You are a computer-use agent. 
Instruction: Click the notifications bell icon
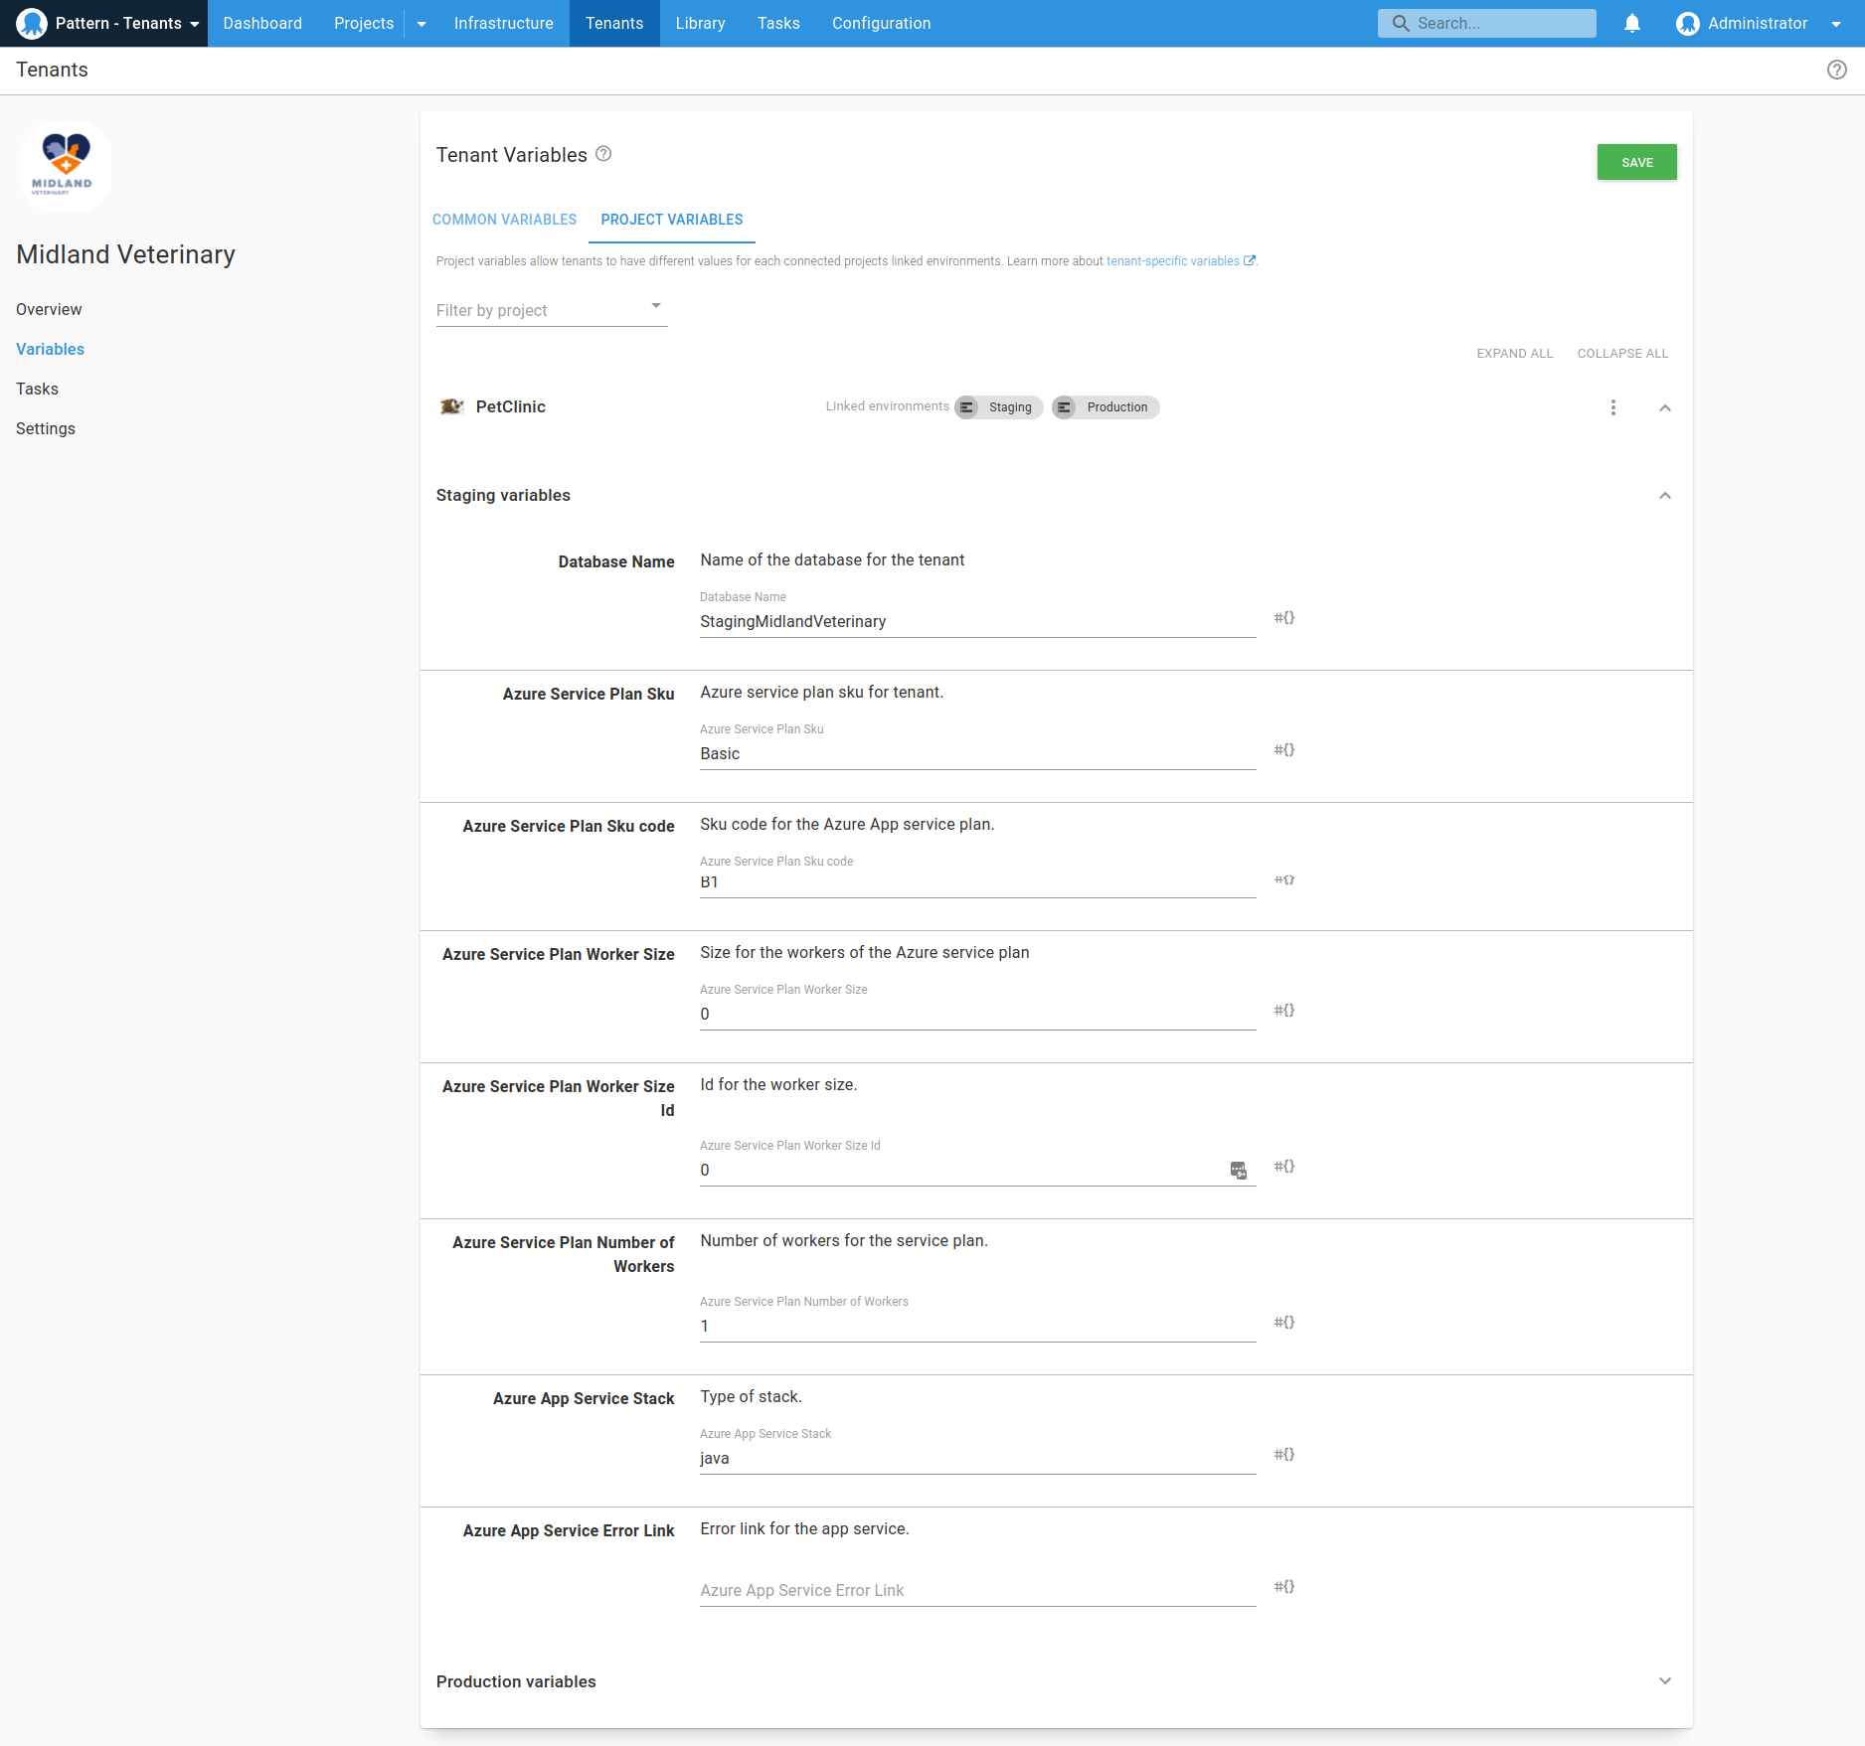click(x=1631, y=23)
